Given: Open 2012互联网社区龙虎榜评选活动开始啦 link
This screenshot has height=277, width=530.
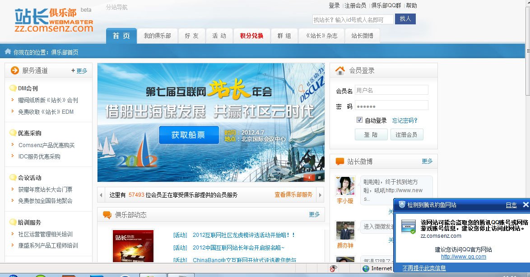Looking at the screenshot, I should (244, 235).
